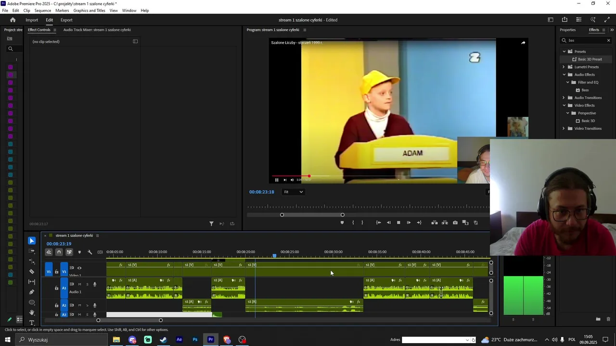The width and height of the screenshot is (616, 346).
Task: Select the Razor tool
Action: click(x=32, y=272)
